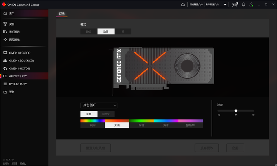Choose the 主题 theme option
The height and width of the screenshot is (166, 277).
89,114
